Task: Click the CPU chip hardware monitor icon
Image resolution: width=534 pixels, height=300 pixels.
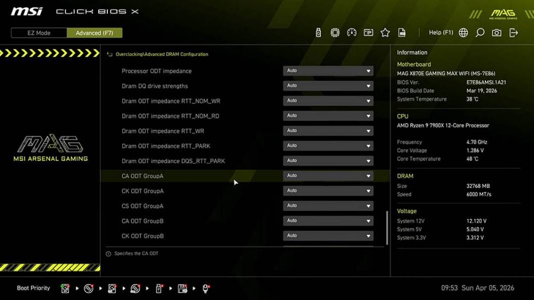Action: click(x=335, y=32)
